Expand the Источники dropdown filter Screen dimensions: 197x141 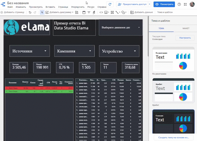pos(29,51)
